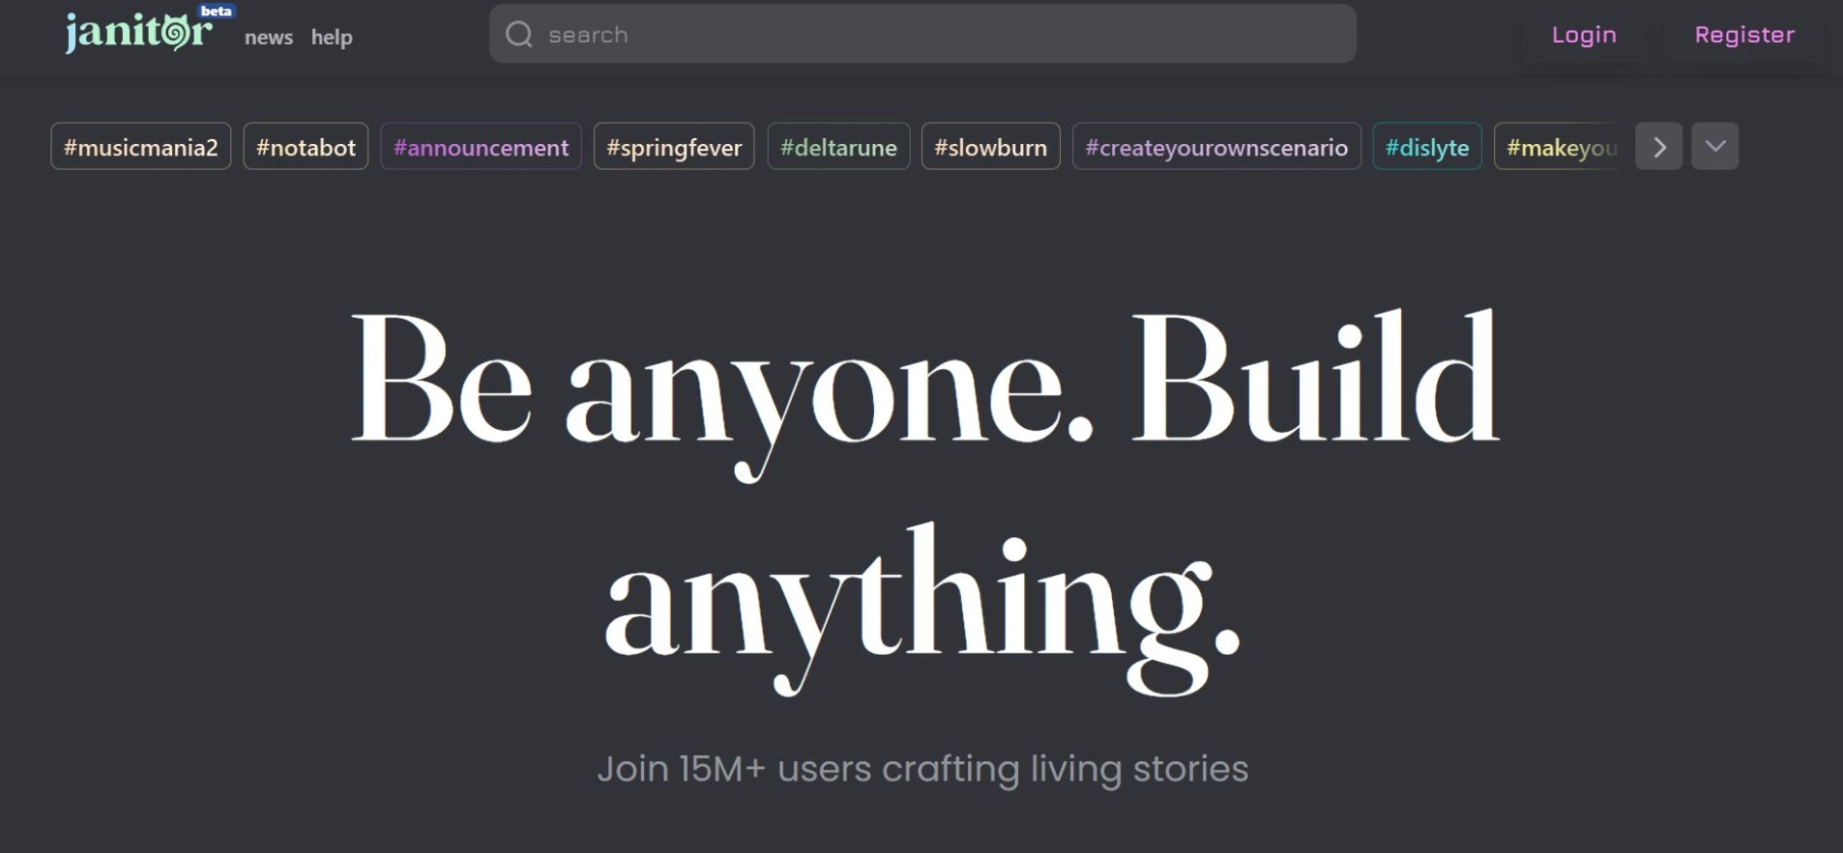Focus the search input field

coord(922,34)
